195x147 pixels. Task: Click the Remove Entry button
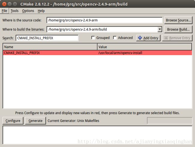tap(177, 38)
